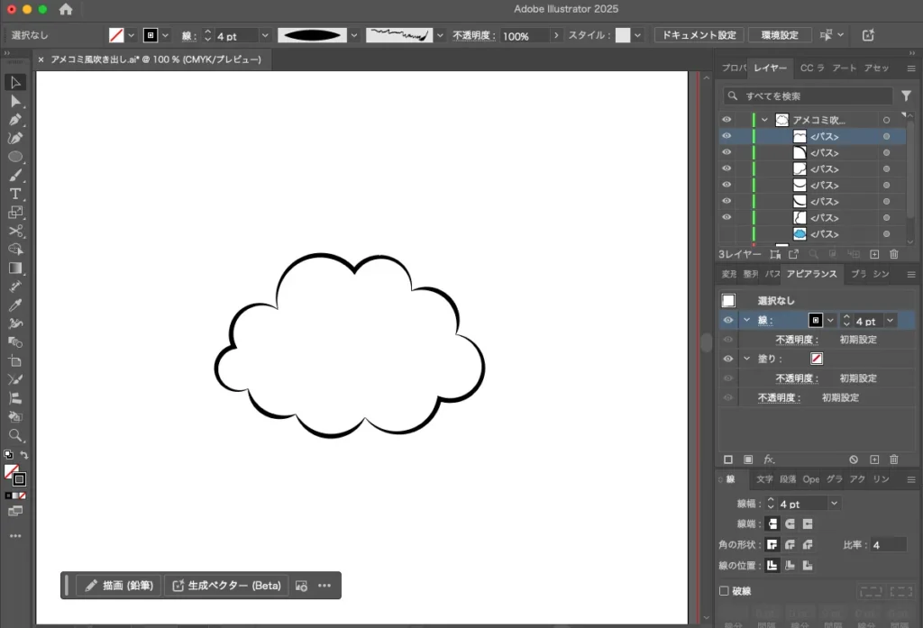Screen dimensions: 923x628
Task: Pick the Scissors tool
Action: pyautogui.click(x=15, y=231)
